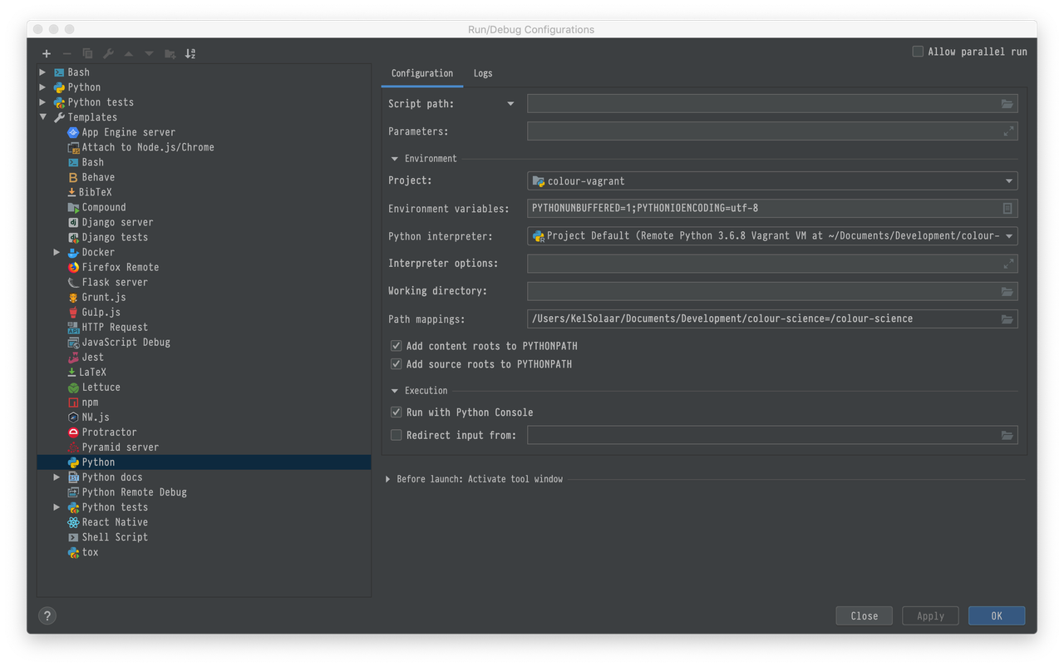
Task: Click the move up arrow icon
Action: tap(129, 53)
